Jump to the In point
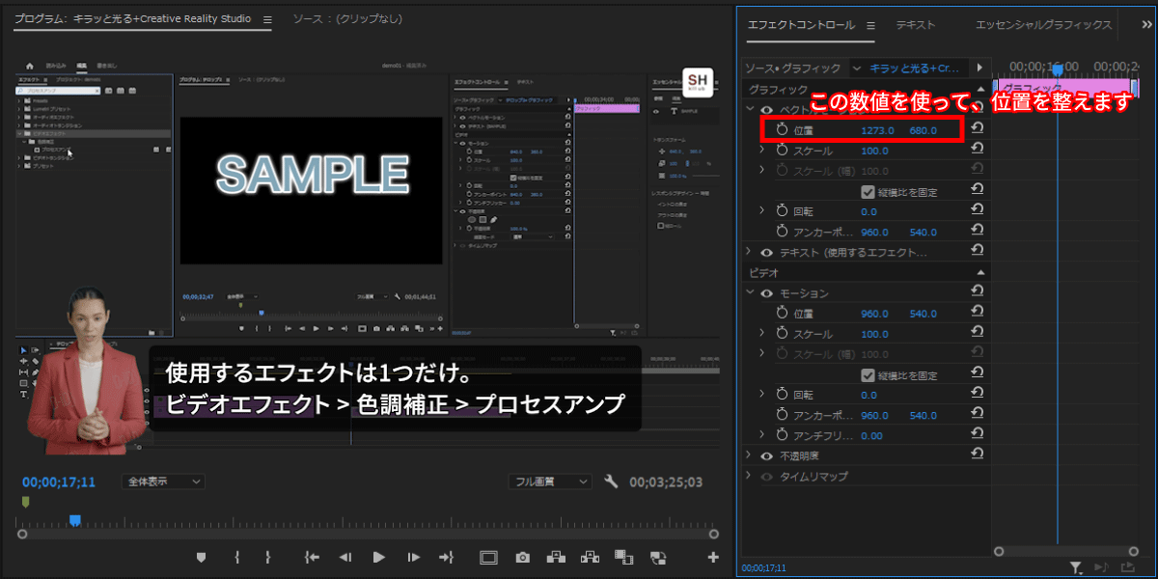Viewport: 1158px width, 579px height. (x=312, y=557)
